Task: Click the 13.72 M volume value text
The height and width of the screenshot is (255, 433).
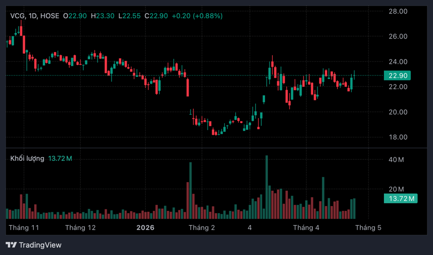Action: (60, 158)
